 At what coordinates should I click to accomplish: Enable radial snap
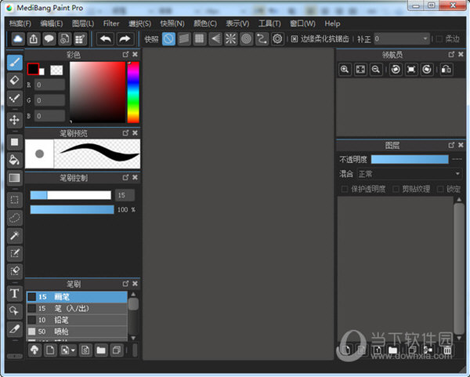click(231, 39)
